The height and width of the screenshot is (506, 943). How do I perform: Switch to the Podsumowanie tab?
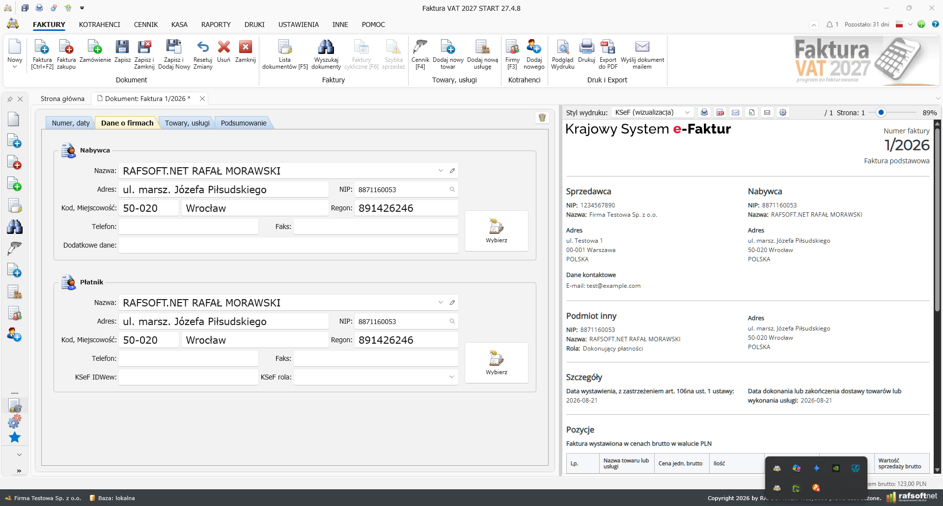[244, 123]
